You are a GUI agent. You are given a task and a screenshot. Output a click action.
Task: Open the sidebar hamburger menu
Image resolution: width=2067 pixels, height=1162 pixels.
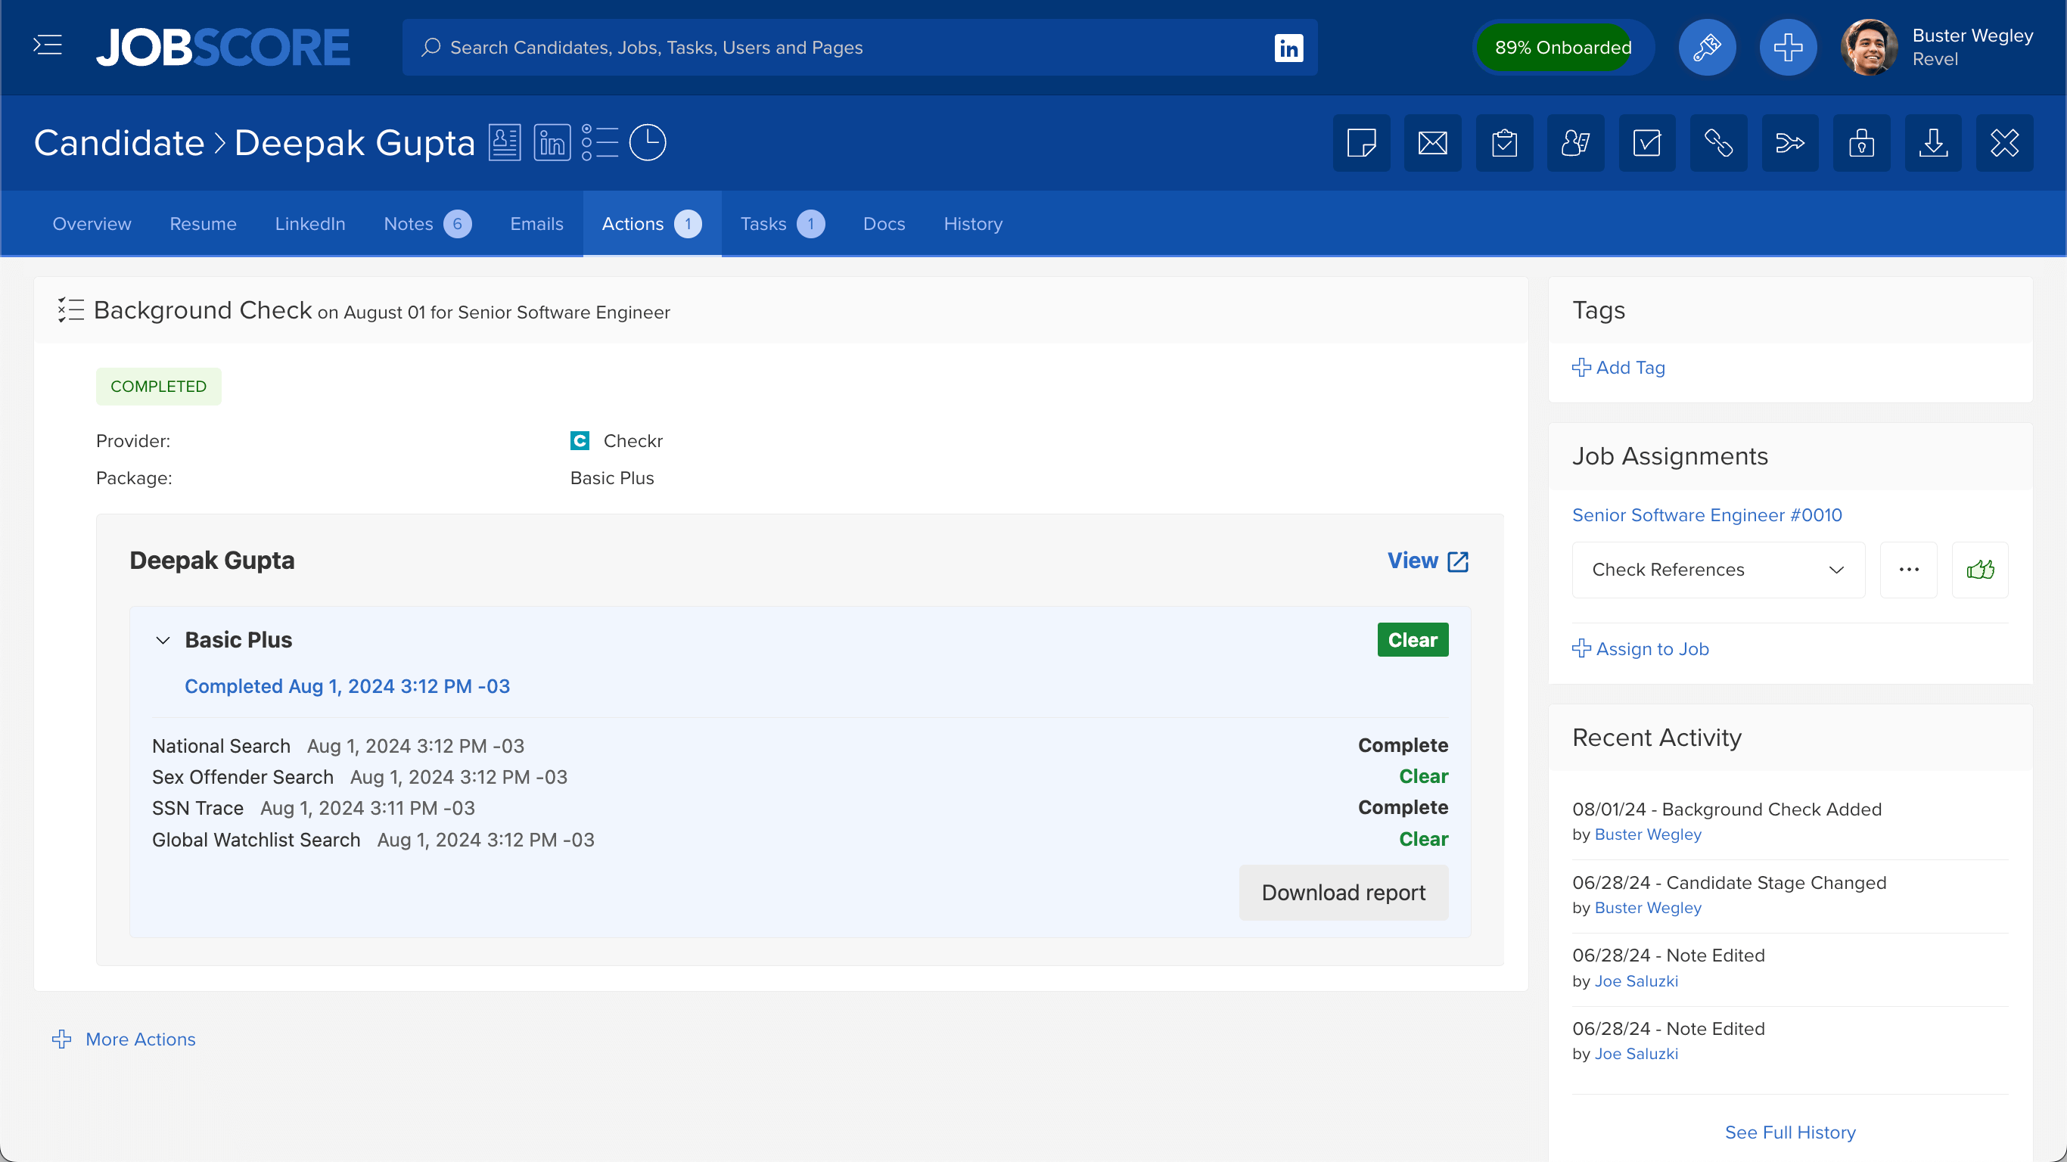pos(47,45)
